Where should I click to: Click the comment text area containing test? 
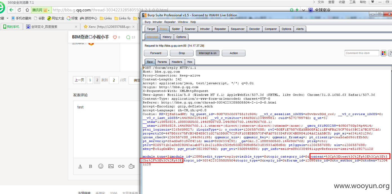107,129
